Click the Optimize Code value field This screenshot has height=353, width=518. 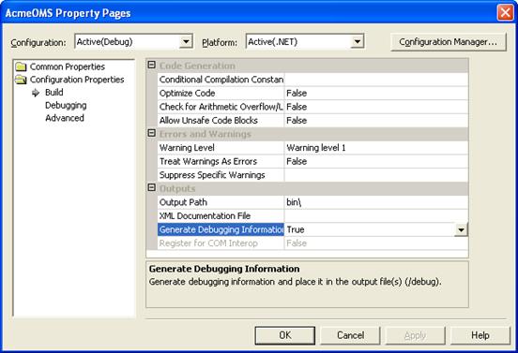pyautogui.click(x=376, y=94)
